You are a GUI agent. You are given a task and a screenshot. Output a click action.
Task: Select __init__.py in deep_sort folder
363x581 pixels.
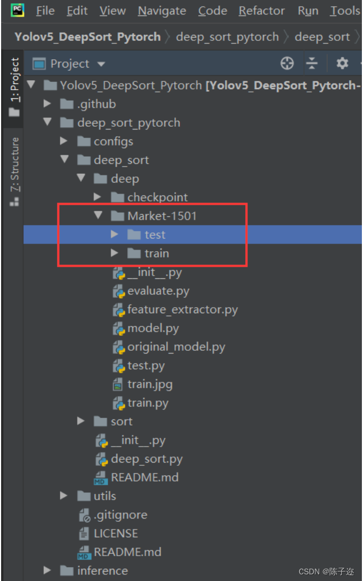131,440
